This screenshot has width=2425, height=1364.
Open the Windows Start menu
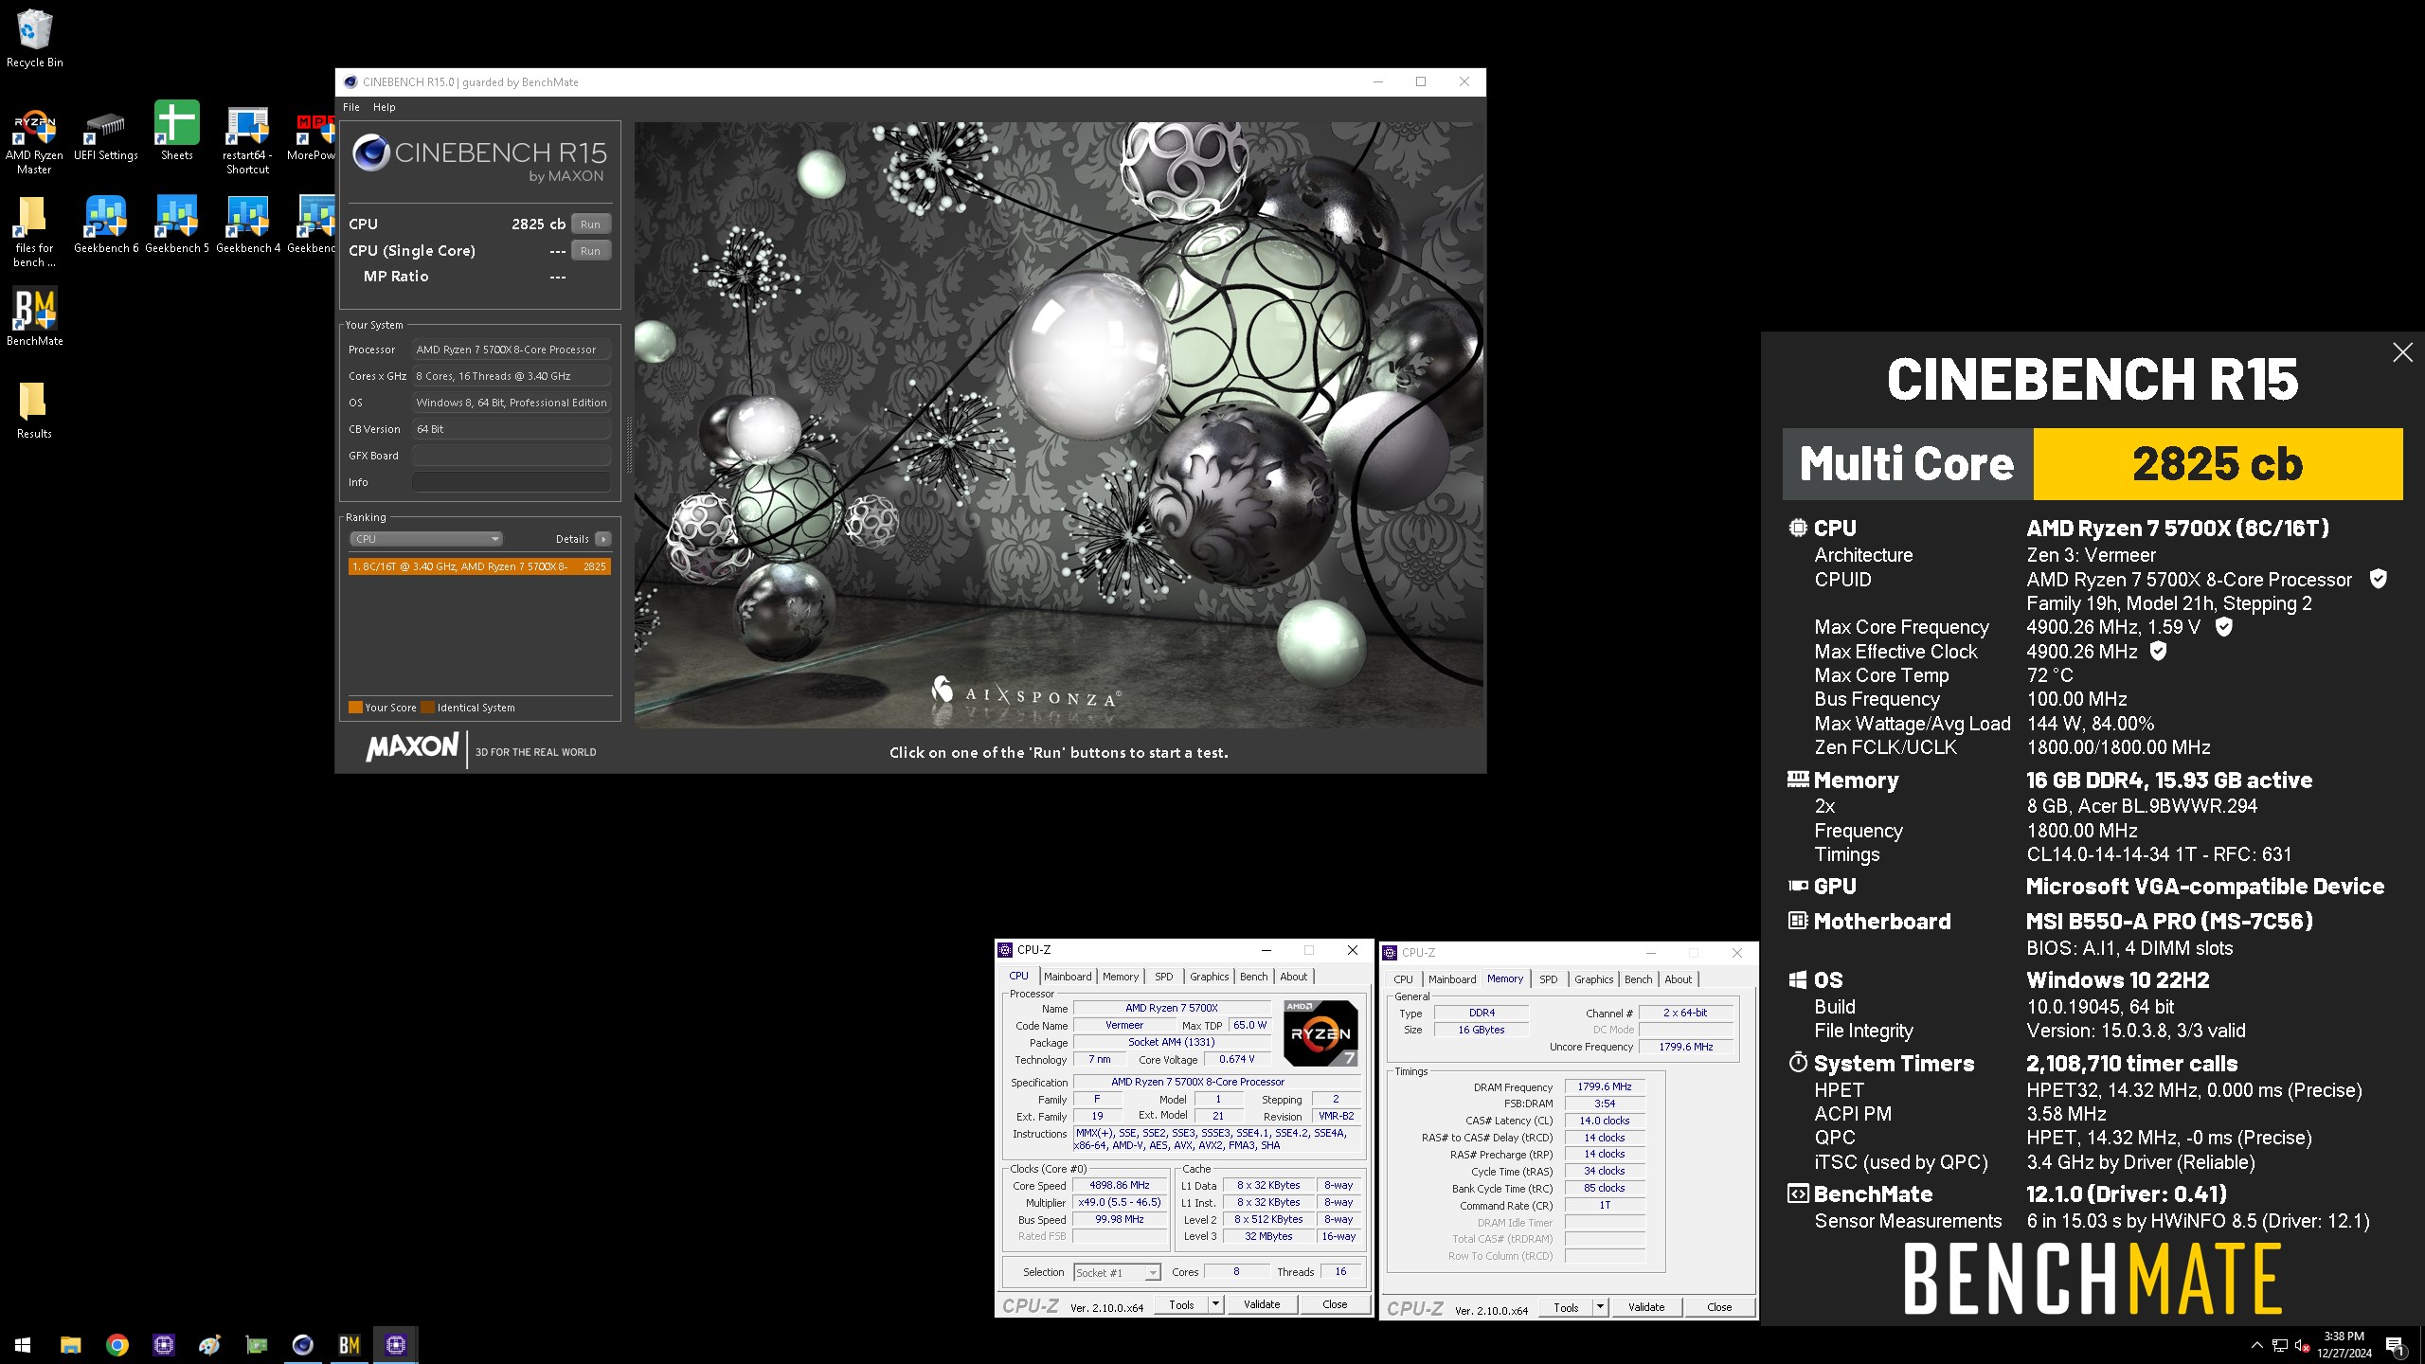(x=23, y=1344)
